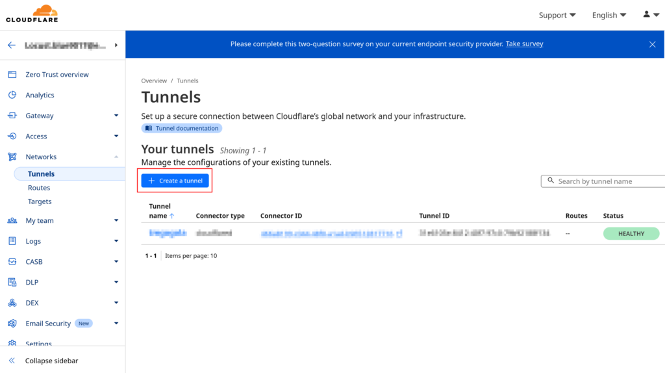665x373 pixels.
Task: Click the Analytics pie chart icon
Action: pos(12,95)
